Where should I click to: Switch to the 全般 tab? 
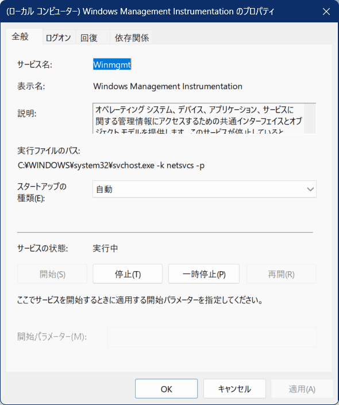point(24,37)
